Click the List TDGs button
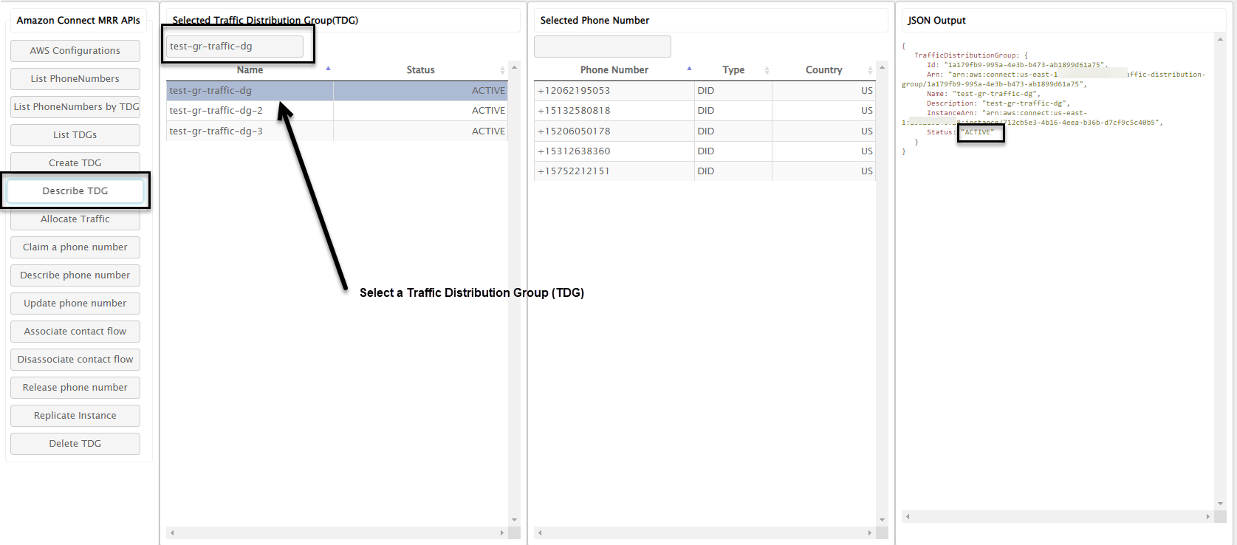Viewport: 1237px width, 545px height. 75,135
